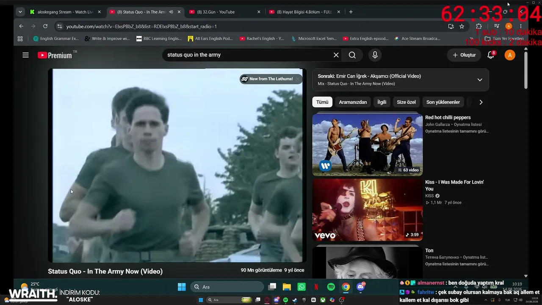Image resolution: width=542 pixels, height=305 pixels.
Task: Open Microsoft Excel Tem... bookmark
Action: pos(314,39)
